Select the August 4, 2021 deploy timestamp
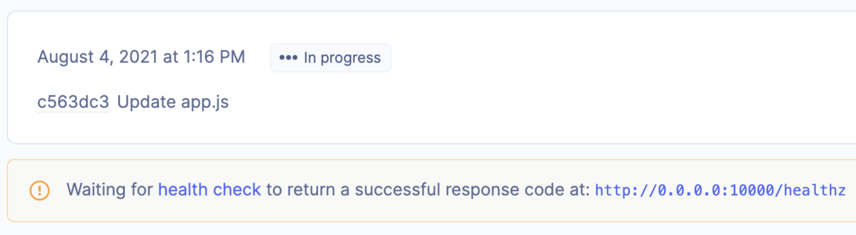The height and width of the screenshot is (235, 856). pyautogui.click(x=141, y=57)
